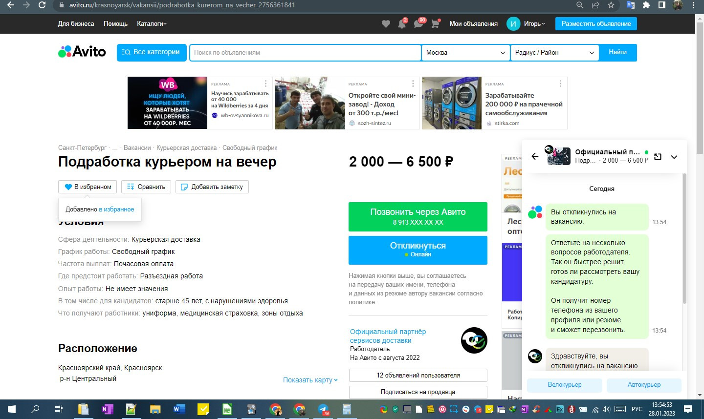This screenshot has height=419, width=704.
Task: Open messages icon with 90 badge
Action: [418, 24]
